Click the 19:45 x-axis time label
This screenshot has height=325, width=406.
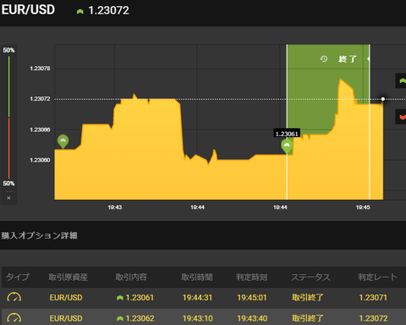[363, 207]
